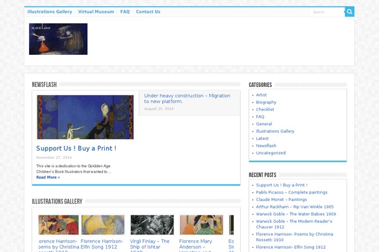
Task: Open 'Pablo Picasso – Complete paintings' post
Action: point(291,192)
